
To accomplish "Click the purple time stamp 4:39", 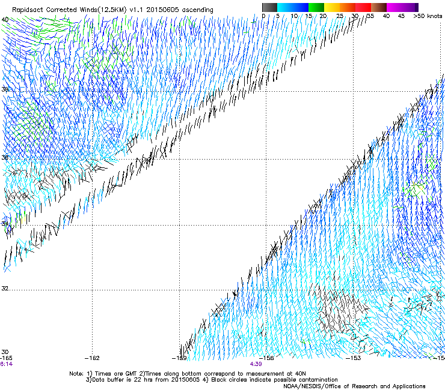I will pyautogui.click(x=256, y=364).
